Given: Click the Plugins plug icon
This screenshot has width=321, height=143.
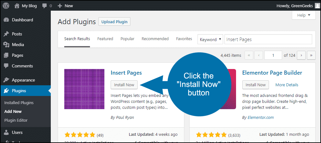Looking at the screenshot, I should click(6, 91).
